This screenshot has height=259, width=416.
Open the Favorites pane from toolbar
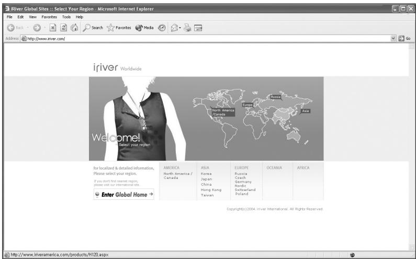coord(119,28)
